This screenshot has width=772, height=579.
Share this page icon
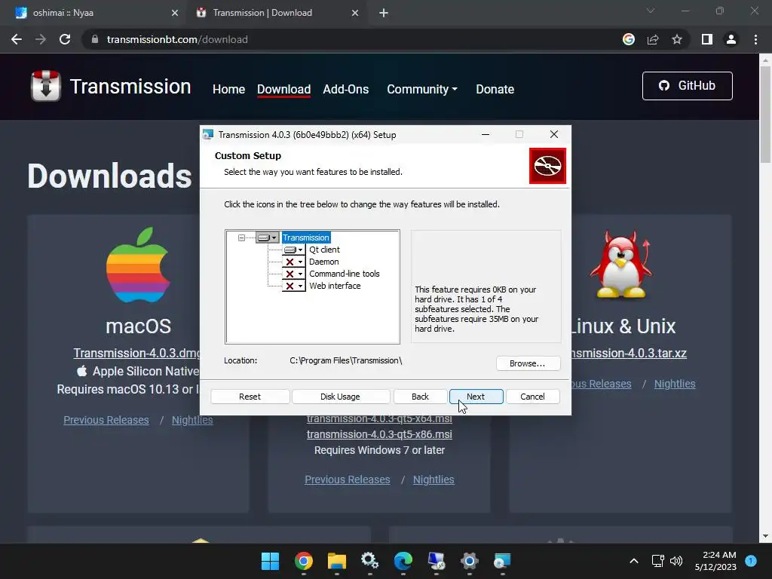653,39
